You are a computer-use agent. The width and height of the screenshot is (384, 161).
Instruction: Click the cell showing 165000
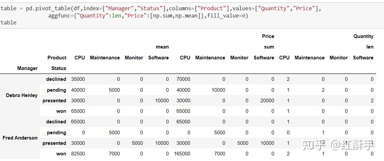click(182, 154)
